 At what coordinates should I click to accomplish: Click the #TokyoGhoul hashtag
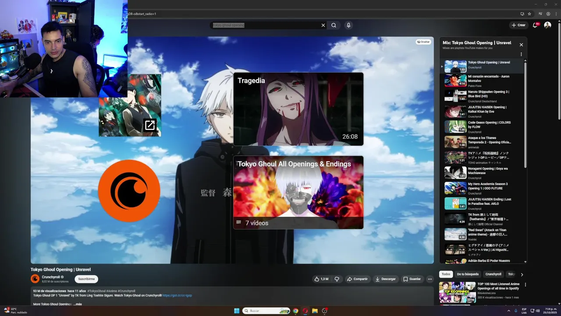(96, 291)
